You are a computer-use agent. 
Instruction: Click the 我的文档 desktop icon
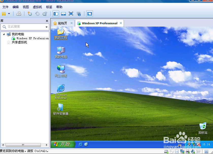tap(61, 33)
